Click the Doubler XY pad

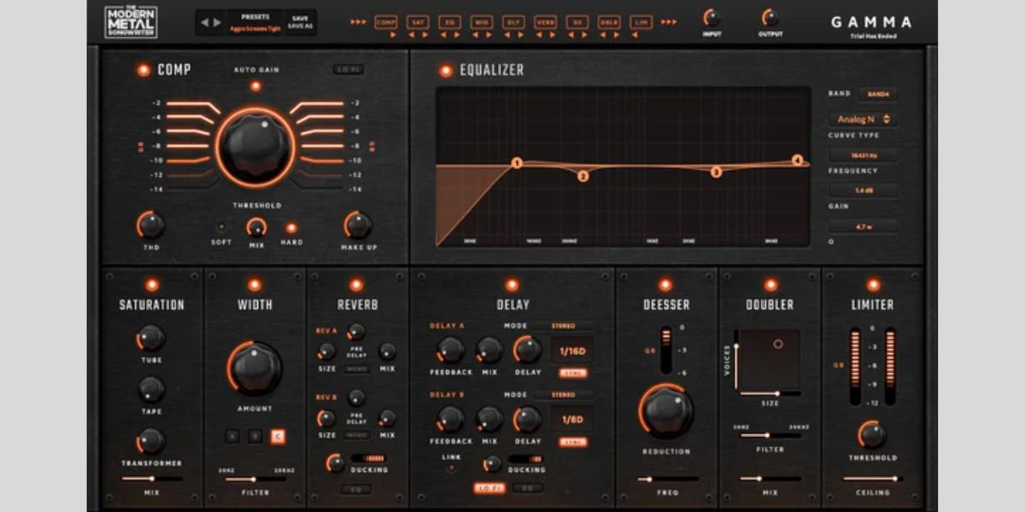(770, 358)
